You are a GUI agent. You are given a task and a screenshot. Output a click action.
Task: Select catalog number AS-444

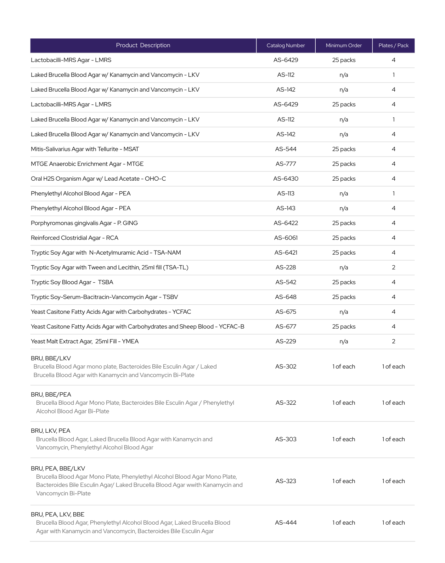click(x=286, y=523)
